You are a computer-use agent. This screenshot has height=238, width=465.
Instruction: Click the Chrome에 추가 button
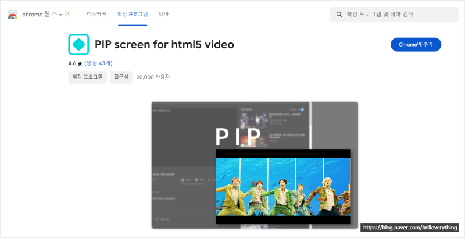416,44
